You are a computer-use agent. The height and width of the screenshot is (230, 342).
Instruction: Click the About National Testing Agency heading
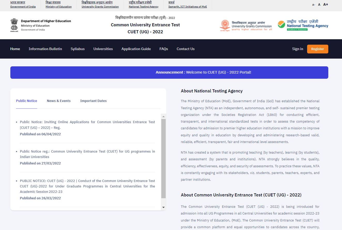212,91
